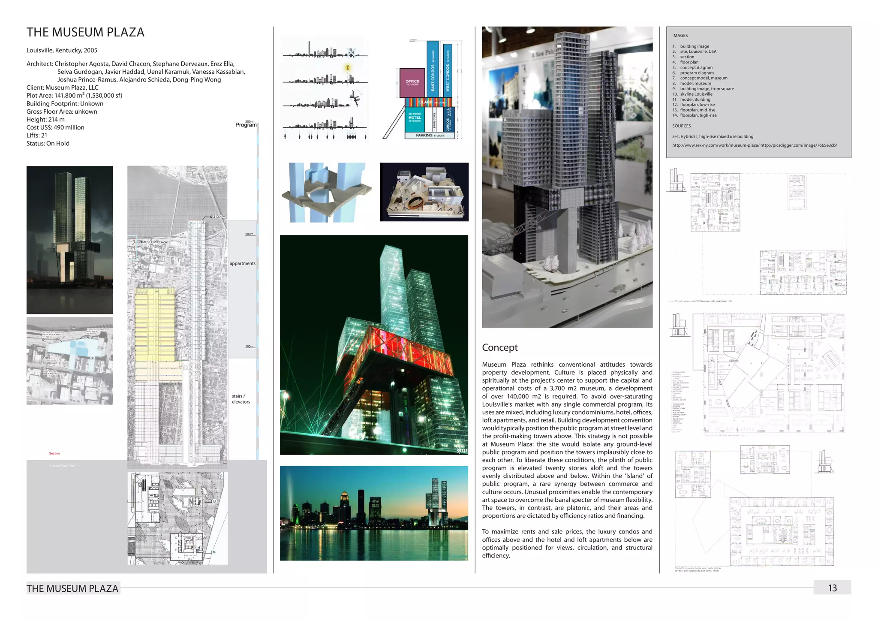
Task: Select the text Louisville, Kentucky, 2005
Action: [x=62, y=50]
